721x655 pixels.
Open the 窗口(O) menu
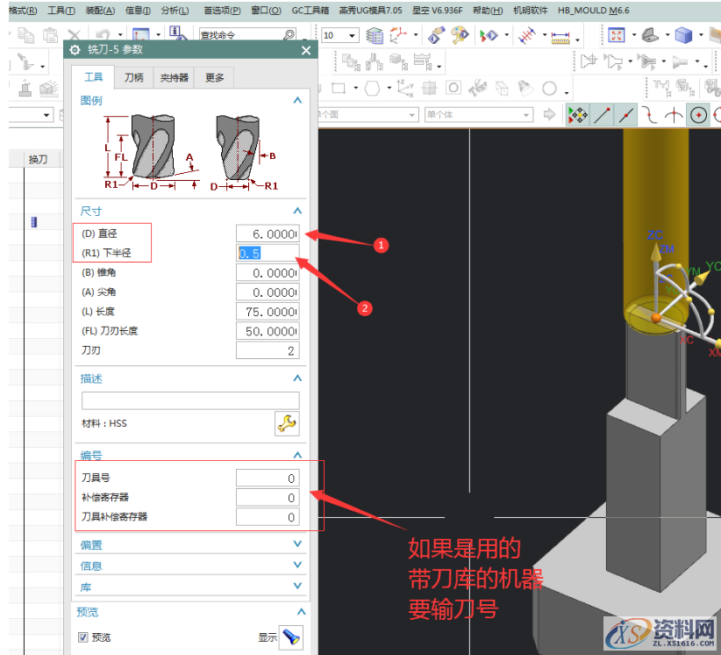coord(266,11)
